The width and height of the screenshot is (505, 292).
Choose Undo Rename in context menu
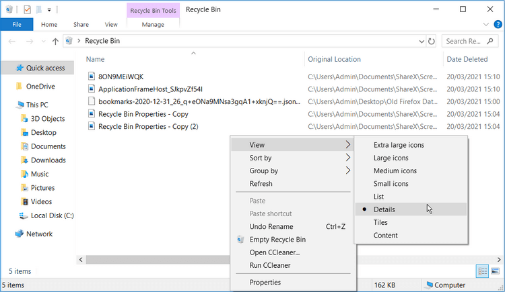pos(293,226)
